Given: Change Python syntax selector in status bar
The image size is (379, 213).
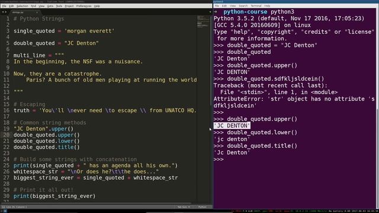Looking at the screenshot, I should coord(203,207).
